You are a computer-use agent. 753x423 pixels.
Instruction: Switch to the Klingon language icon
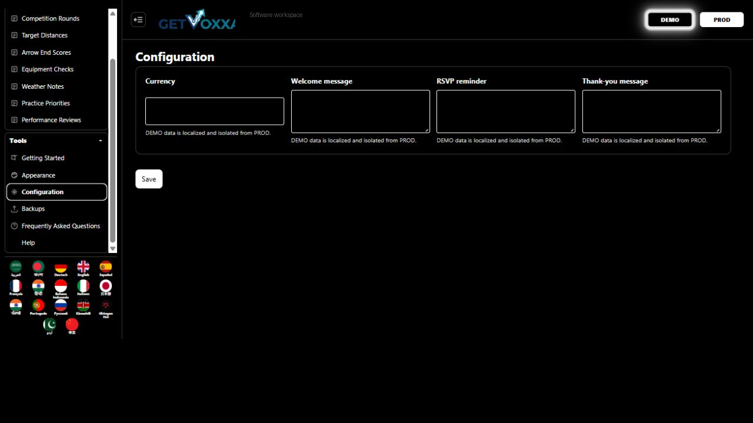[x=106, y=308]
